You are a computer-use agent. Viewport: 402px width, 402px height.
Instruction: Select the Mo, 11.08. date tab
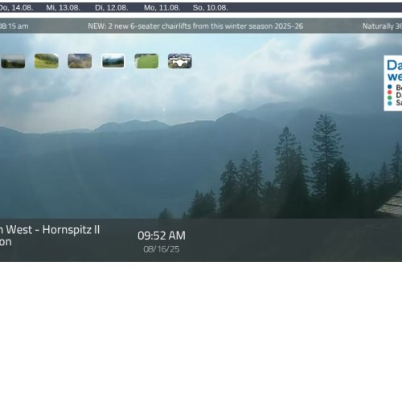coord(162,8)
